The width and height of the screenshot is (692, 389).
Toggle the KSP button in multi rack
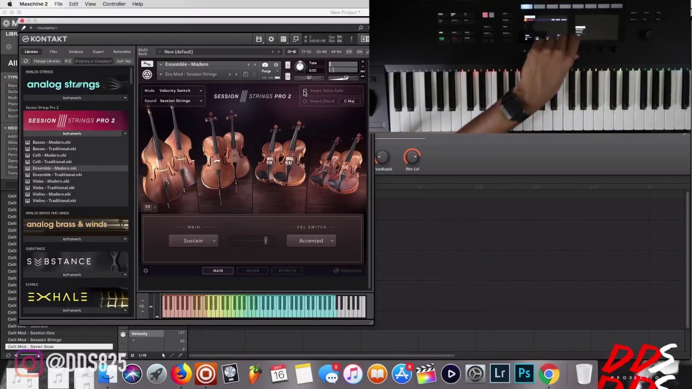point(349,52)
